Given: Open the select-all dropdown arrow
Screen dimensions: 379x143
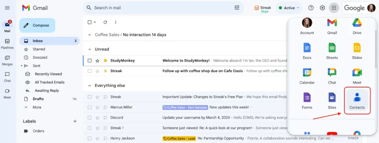Looking at the screenshot, I should point(95,22).
